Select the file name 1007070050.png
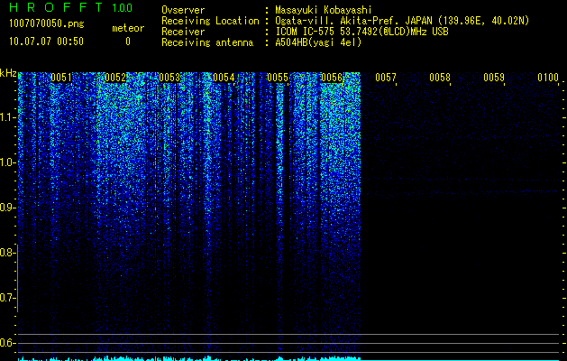Image resolution: width=567 pixels, height=361 pixels. click(x=47, y=23)
